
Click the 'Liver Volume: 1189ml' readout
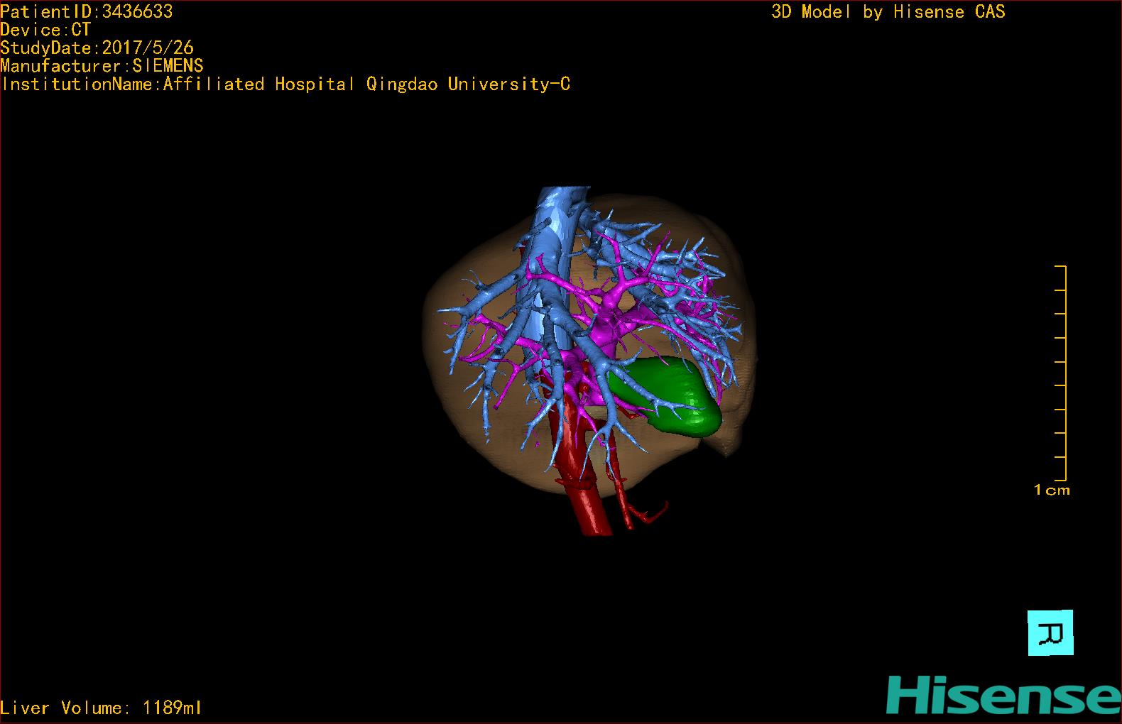point(101,708)
